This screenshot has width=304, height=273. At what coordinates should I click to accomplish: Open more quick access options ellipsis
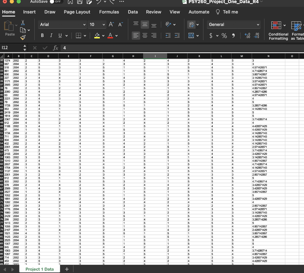[x=121, y=1]
